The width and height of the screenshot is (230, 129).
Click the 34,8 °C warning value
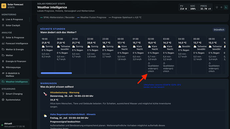pyautogui.click(x=54, y=100)
